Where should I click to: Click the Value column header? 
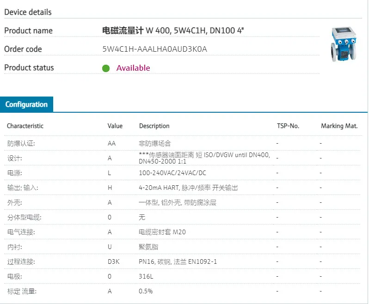coord(115,126)
